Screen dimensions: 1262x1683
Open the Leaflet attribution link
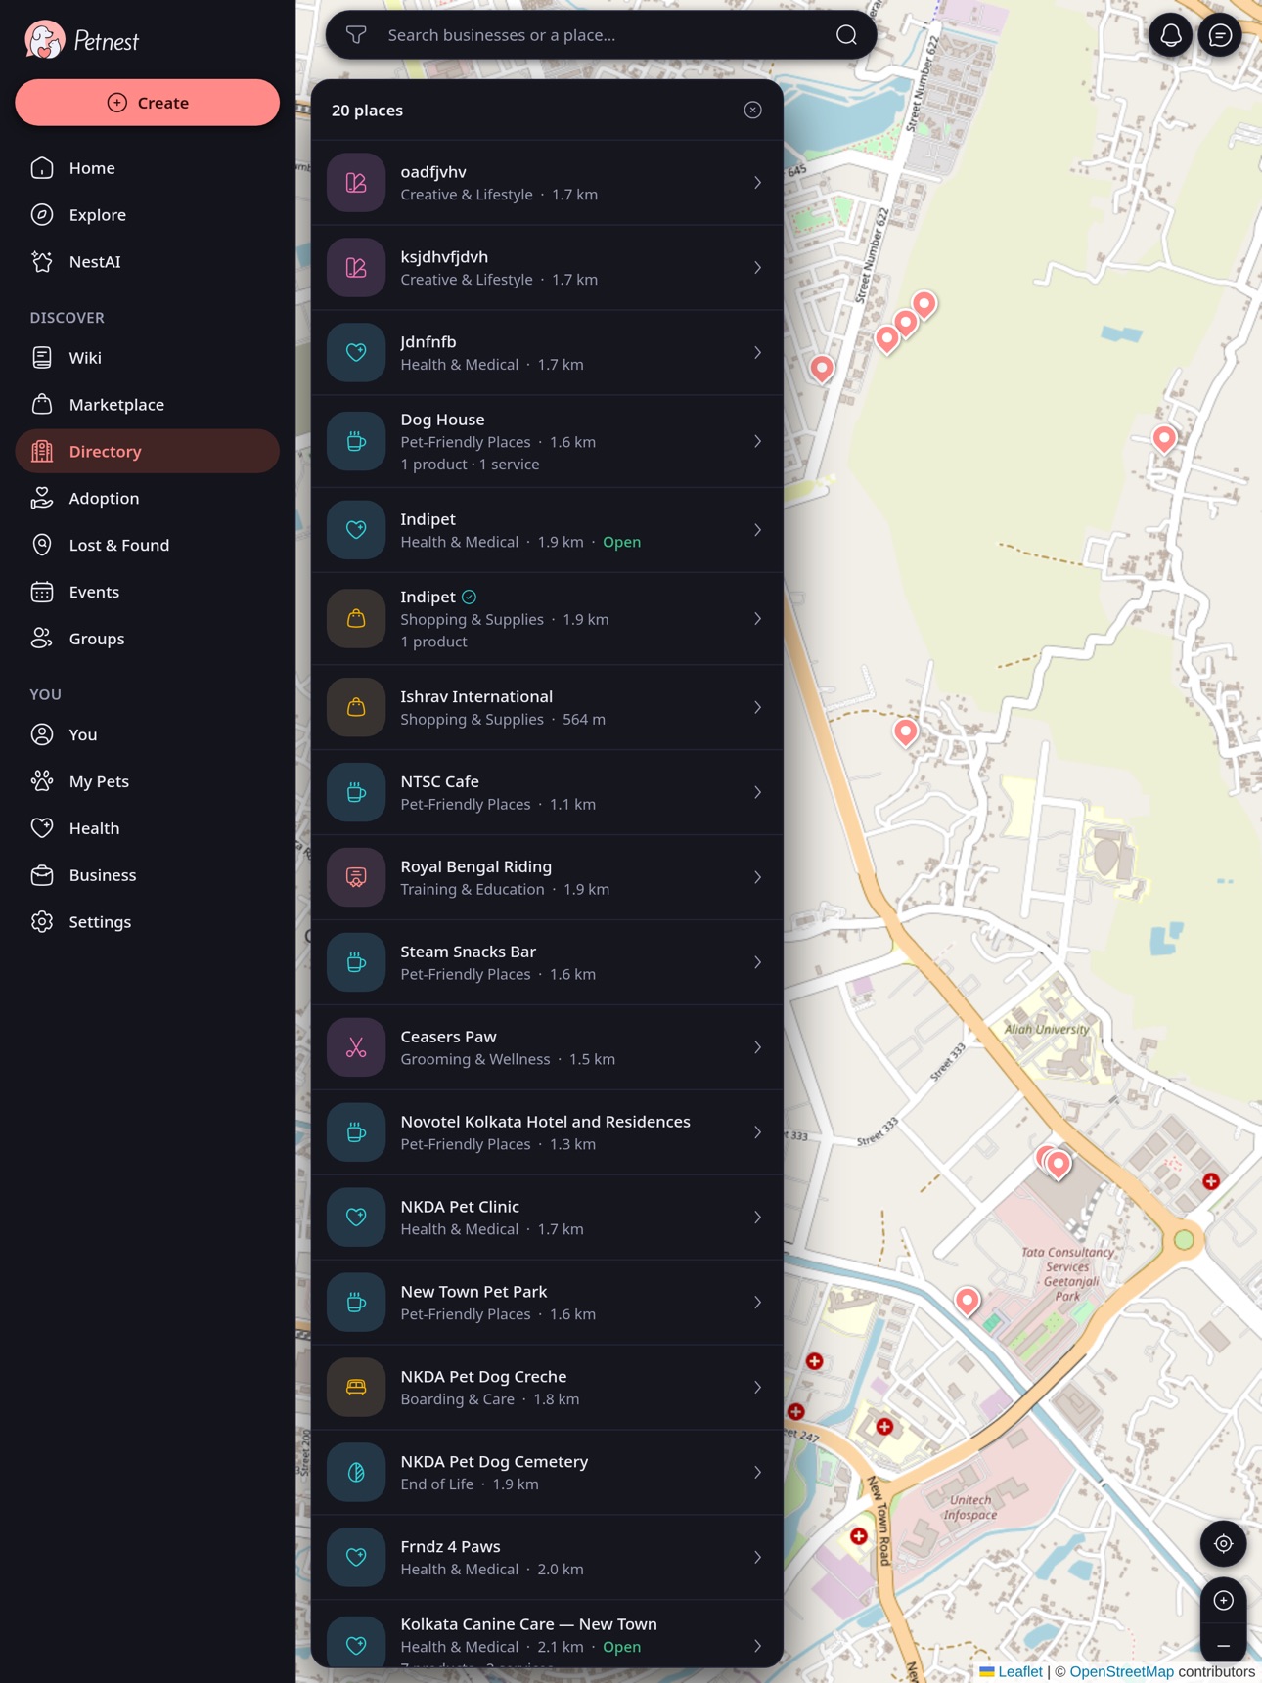1012,1672
